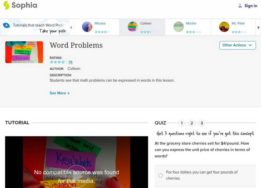Open the Other Actions dropdown

pos(237,45)
